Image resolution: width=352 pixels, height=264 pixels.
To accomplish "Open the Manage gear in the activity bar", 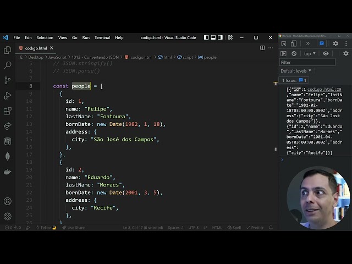I will pyautogui.click(x=7, y=216).
